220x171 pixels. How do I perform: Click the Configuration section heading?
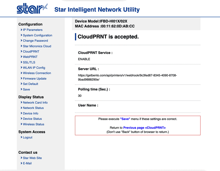[x=30, y=24]
